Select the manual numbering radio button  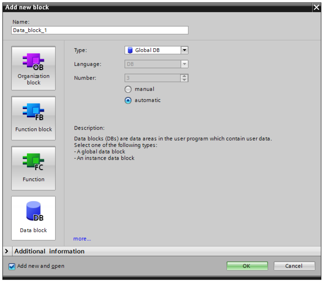point(128,89)
